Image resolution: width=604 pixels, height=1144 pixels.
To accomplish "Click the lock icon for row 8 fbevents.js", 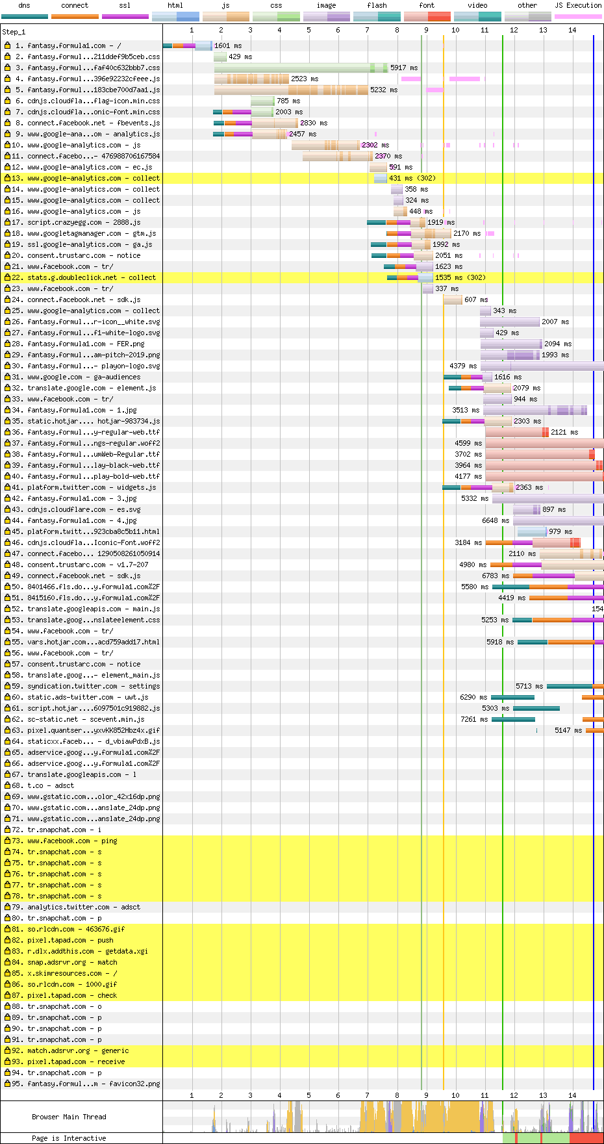I will [8, 123].
